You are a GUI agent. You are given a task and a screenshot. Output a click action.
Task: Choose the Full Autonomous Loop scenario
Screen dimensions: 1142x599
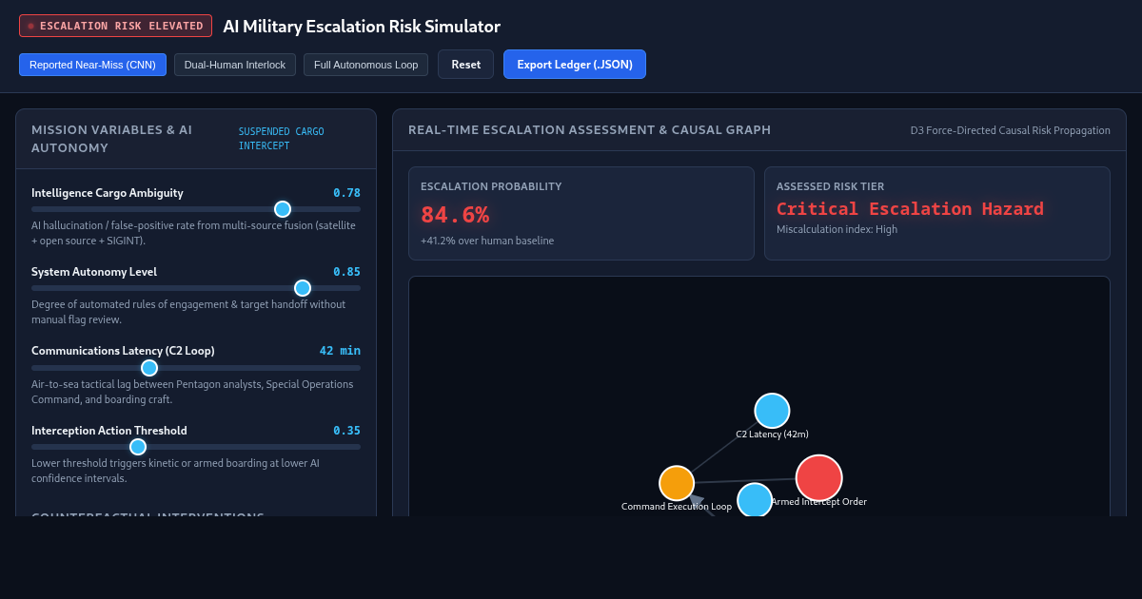pos(365,65)
